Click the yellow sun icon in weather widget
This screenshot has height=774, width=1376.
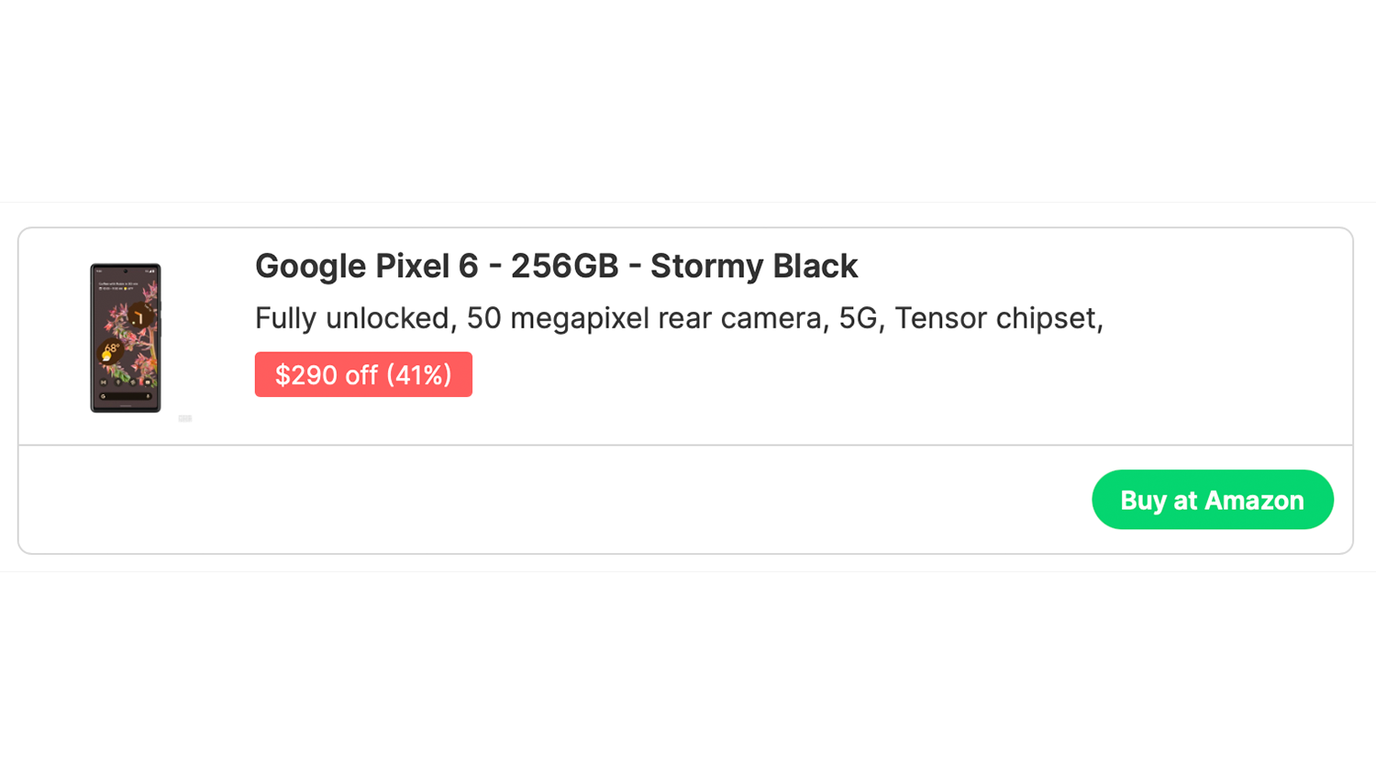pyautogui.click(x=106, y=356)
